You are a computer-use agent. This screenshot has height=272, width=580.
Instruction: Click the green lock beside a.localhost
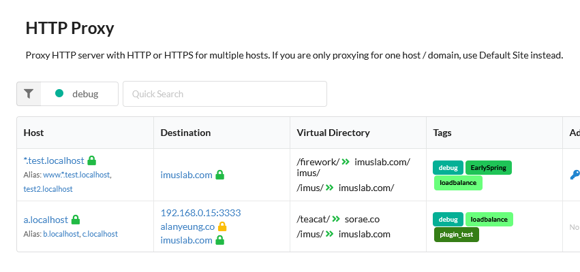coord(76,220)
